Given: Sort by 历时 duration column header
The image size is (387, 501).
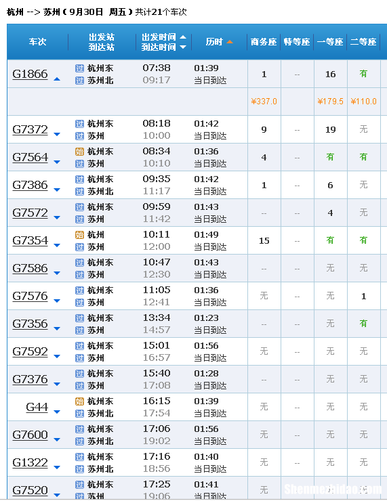Looking at the screenshot, I should coord(219,42).
